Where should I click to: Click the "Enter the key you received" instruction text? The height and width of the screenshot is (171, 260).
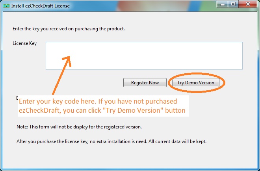69,29
